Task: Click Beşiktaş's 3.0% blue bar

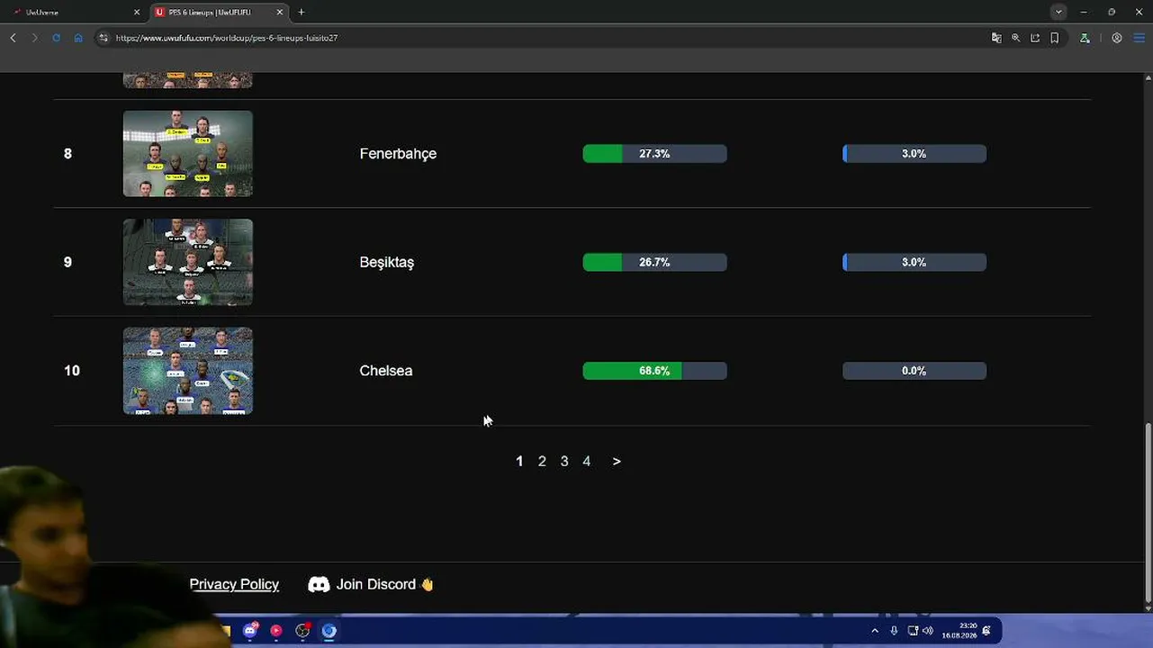Action: click(914, 262)
